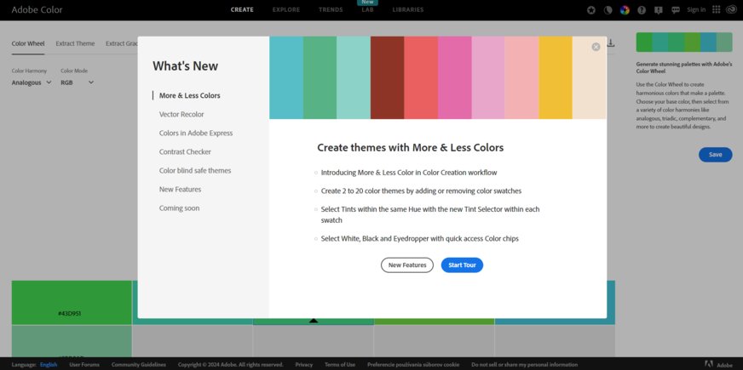The width and height of the screenshot is (743, 370).
Task: Open the Adobe apps grid icon
Action: coord(717,10)
